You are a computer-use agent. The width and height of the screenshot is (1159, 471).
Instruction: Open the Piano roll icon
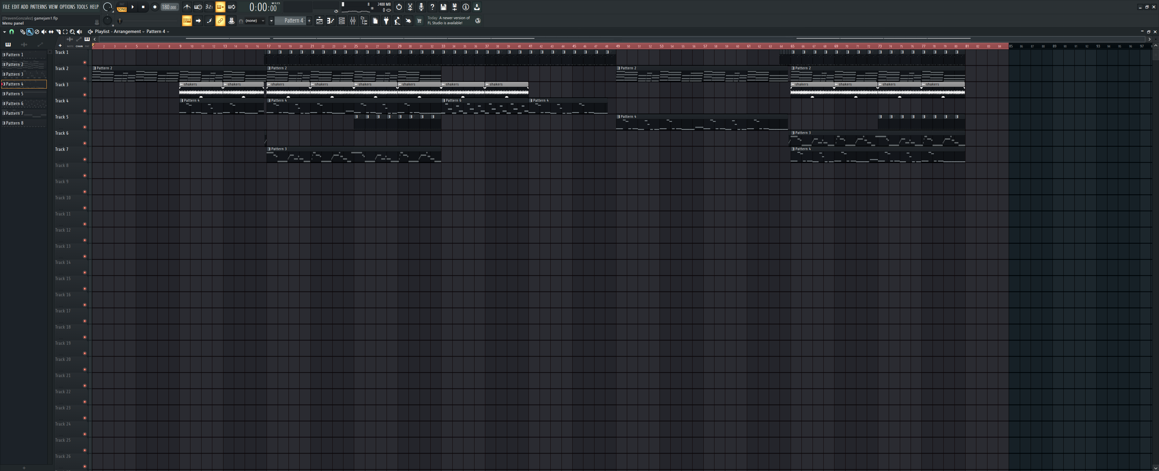(331, 21)
